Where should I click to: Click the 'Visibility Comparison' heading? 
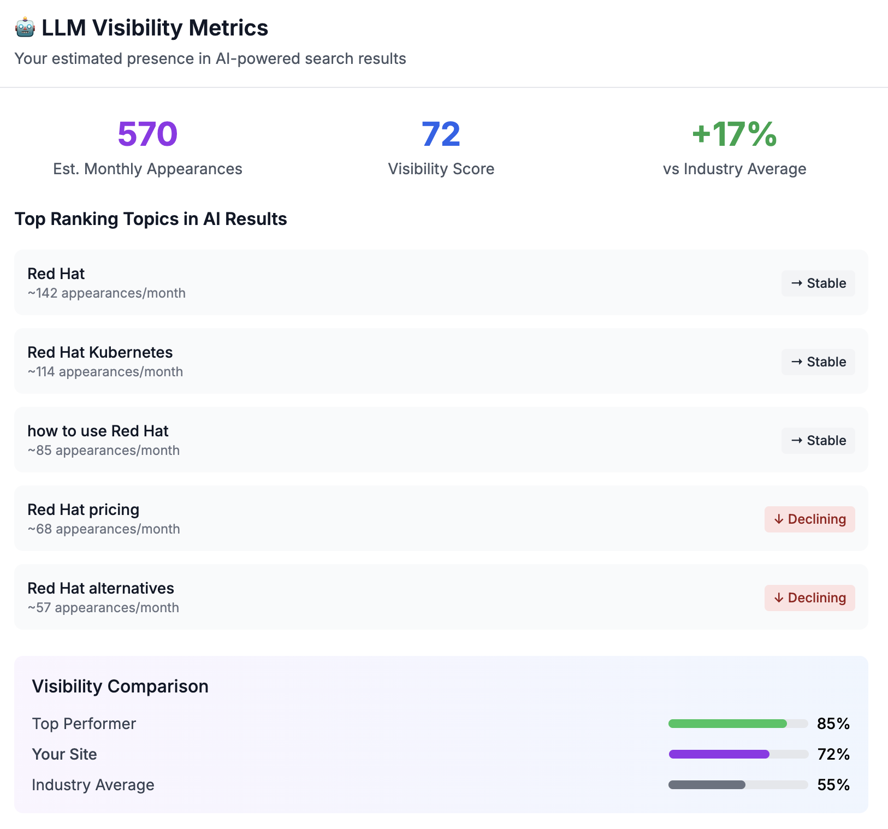click(x=120, y=686)
